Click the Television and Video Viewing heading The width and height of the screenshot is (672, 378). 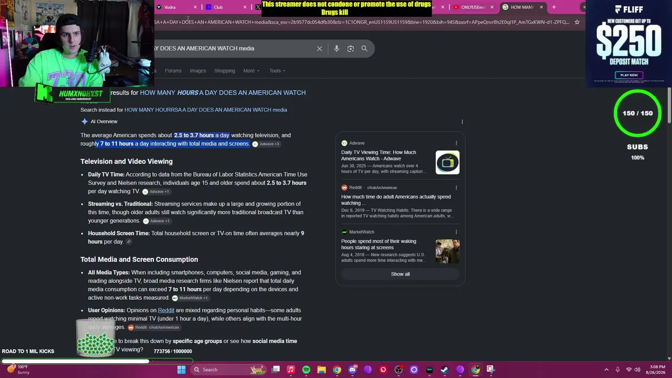127,162
